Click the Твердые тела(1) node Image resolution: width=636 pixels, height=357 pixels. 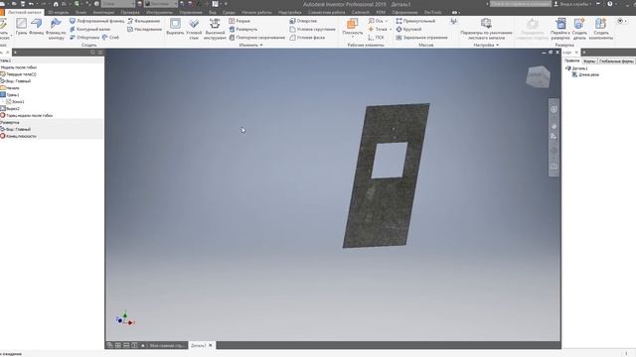[x=18, y=74]
